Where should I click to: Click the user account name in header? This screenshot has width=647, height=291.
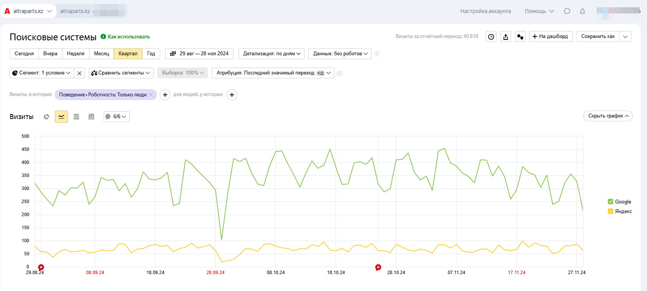(x=618, y=11)
